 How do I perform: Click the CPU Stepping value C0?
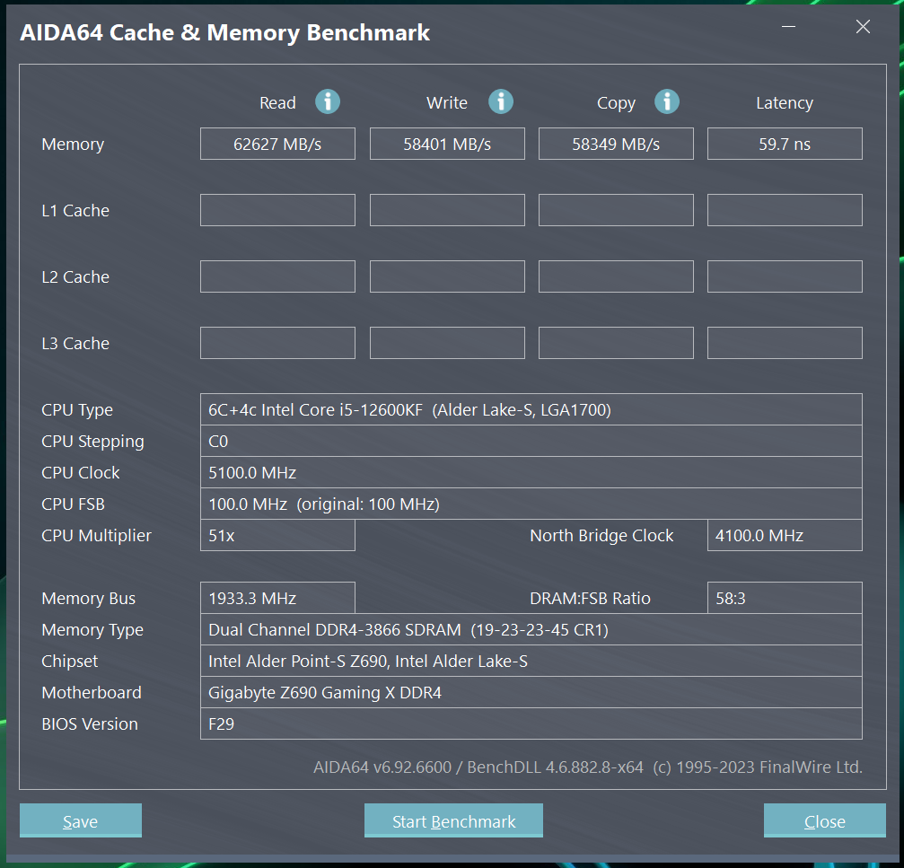click(x=531, y=441)
